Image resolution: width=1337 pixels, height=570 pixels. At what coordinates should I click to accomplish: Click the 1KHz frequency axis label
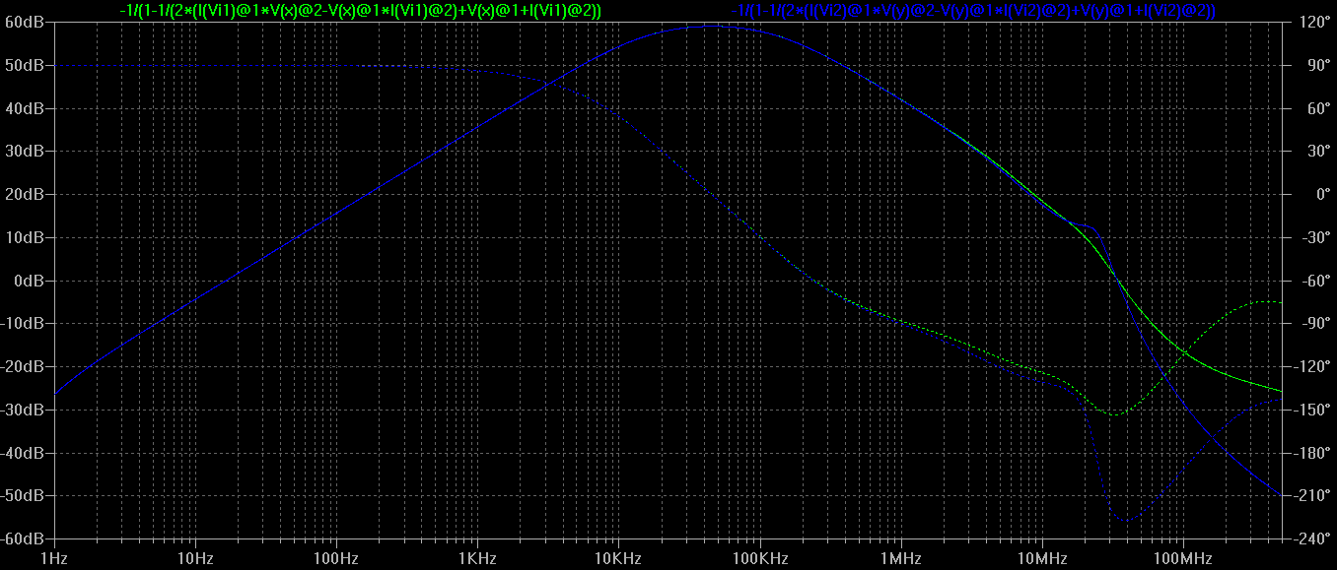tap(477, 559)
